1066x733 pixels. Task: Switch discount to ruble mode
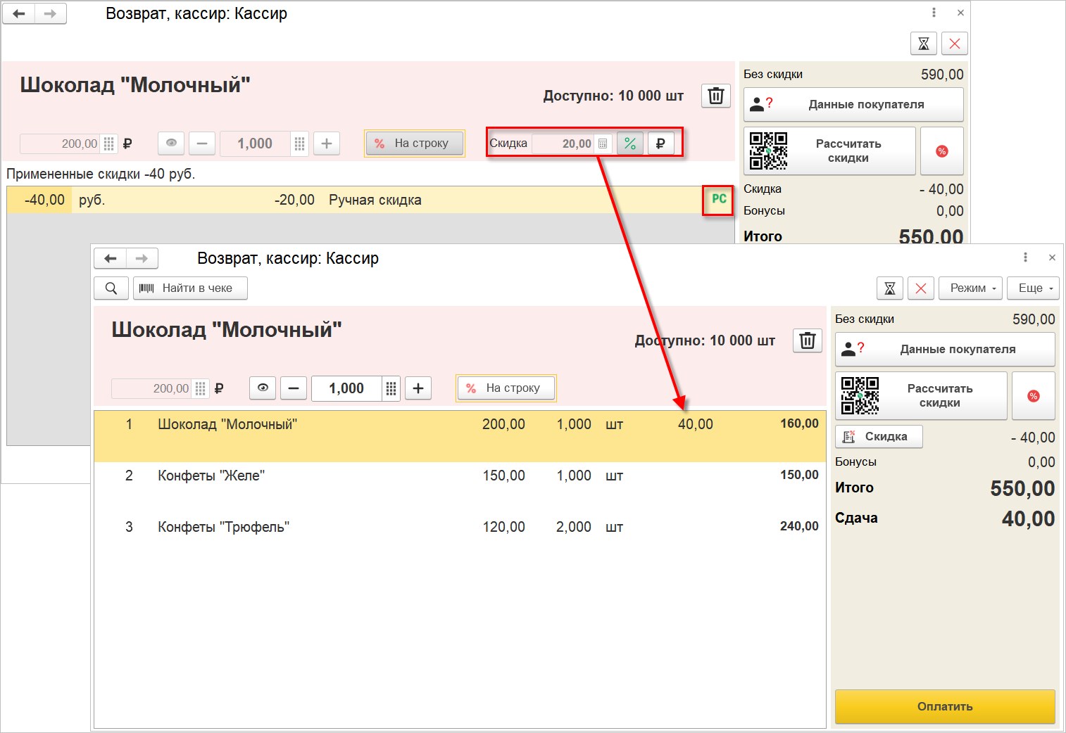pyautogui.click(x=660, y=144)
